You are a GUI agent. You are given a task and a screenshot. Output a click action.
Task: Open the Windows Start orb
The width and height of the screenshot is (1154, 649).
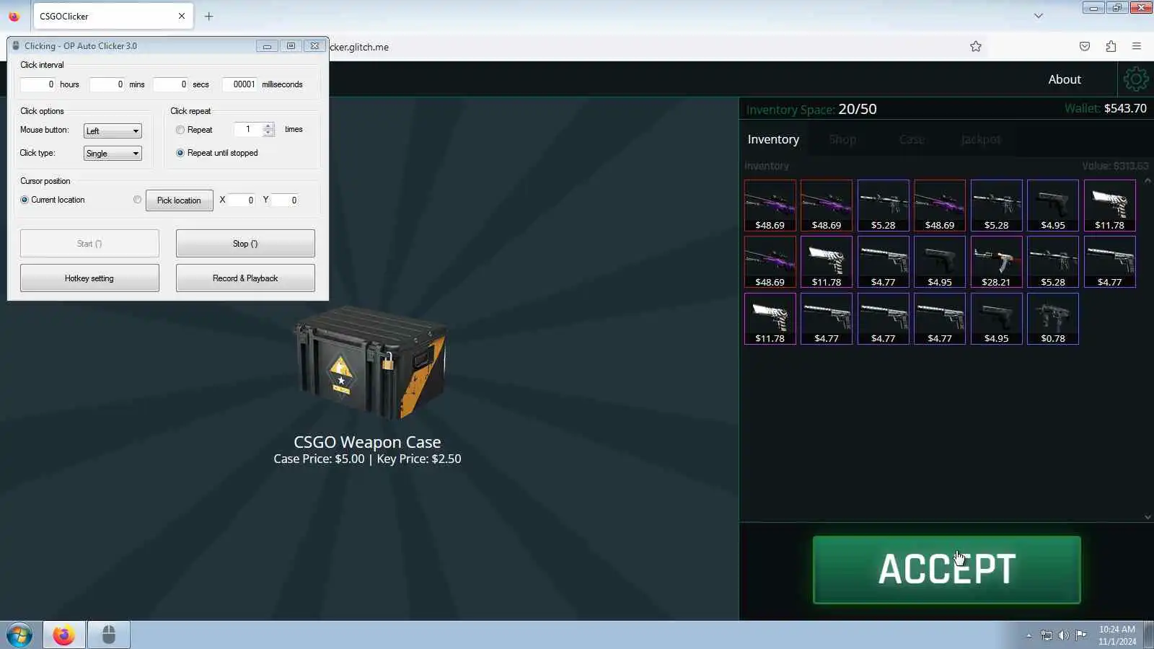(19, 635)
